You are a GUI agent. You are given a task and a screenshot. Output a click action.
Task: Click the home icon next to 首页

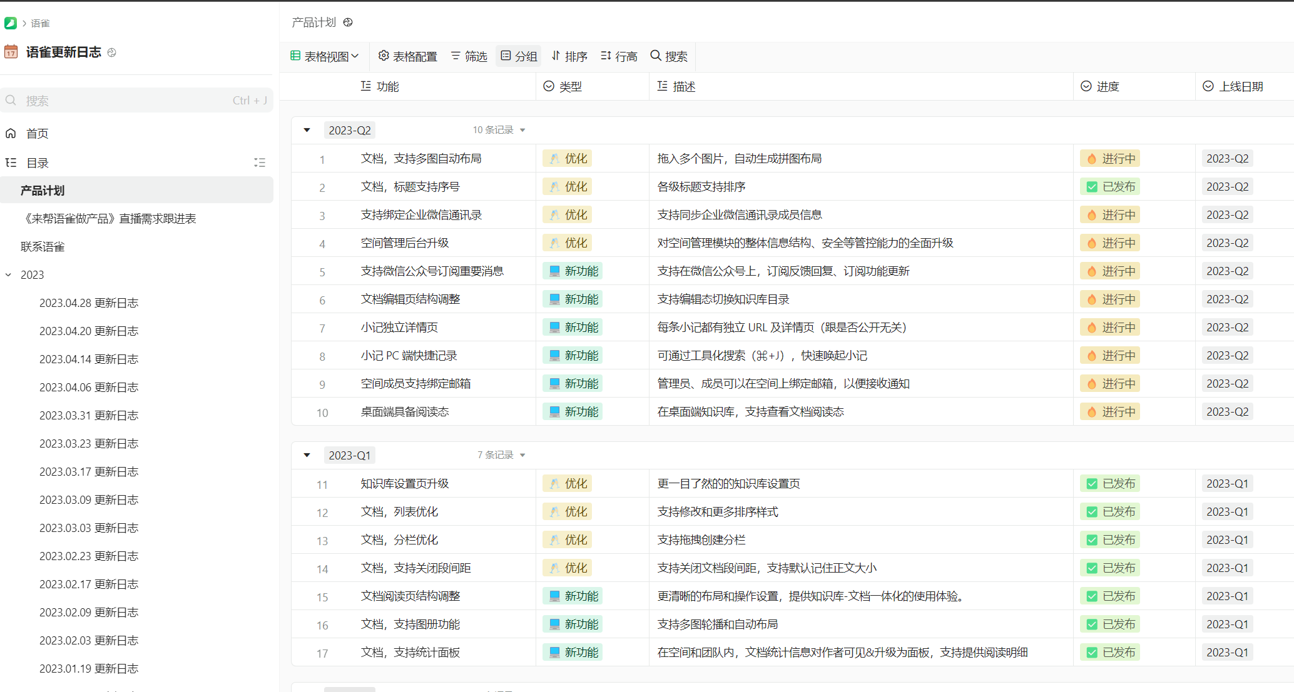[x=11, y=133]
